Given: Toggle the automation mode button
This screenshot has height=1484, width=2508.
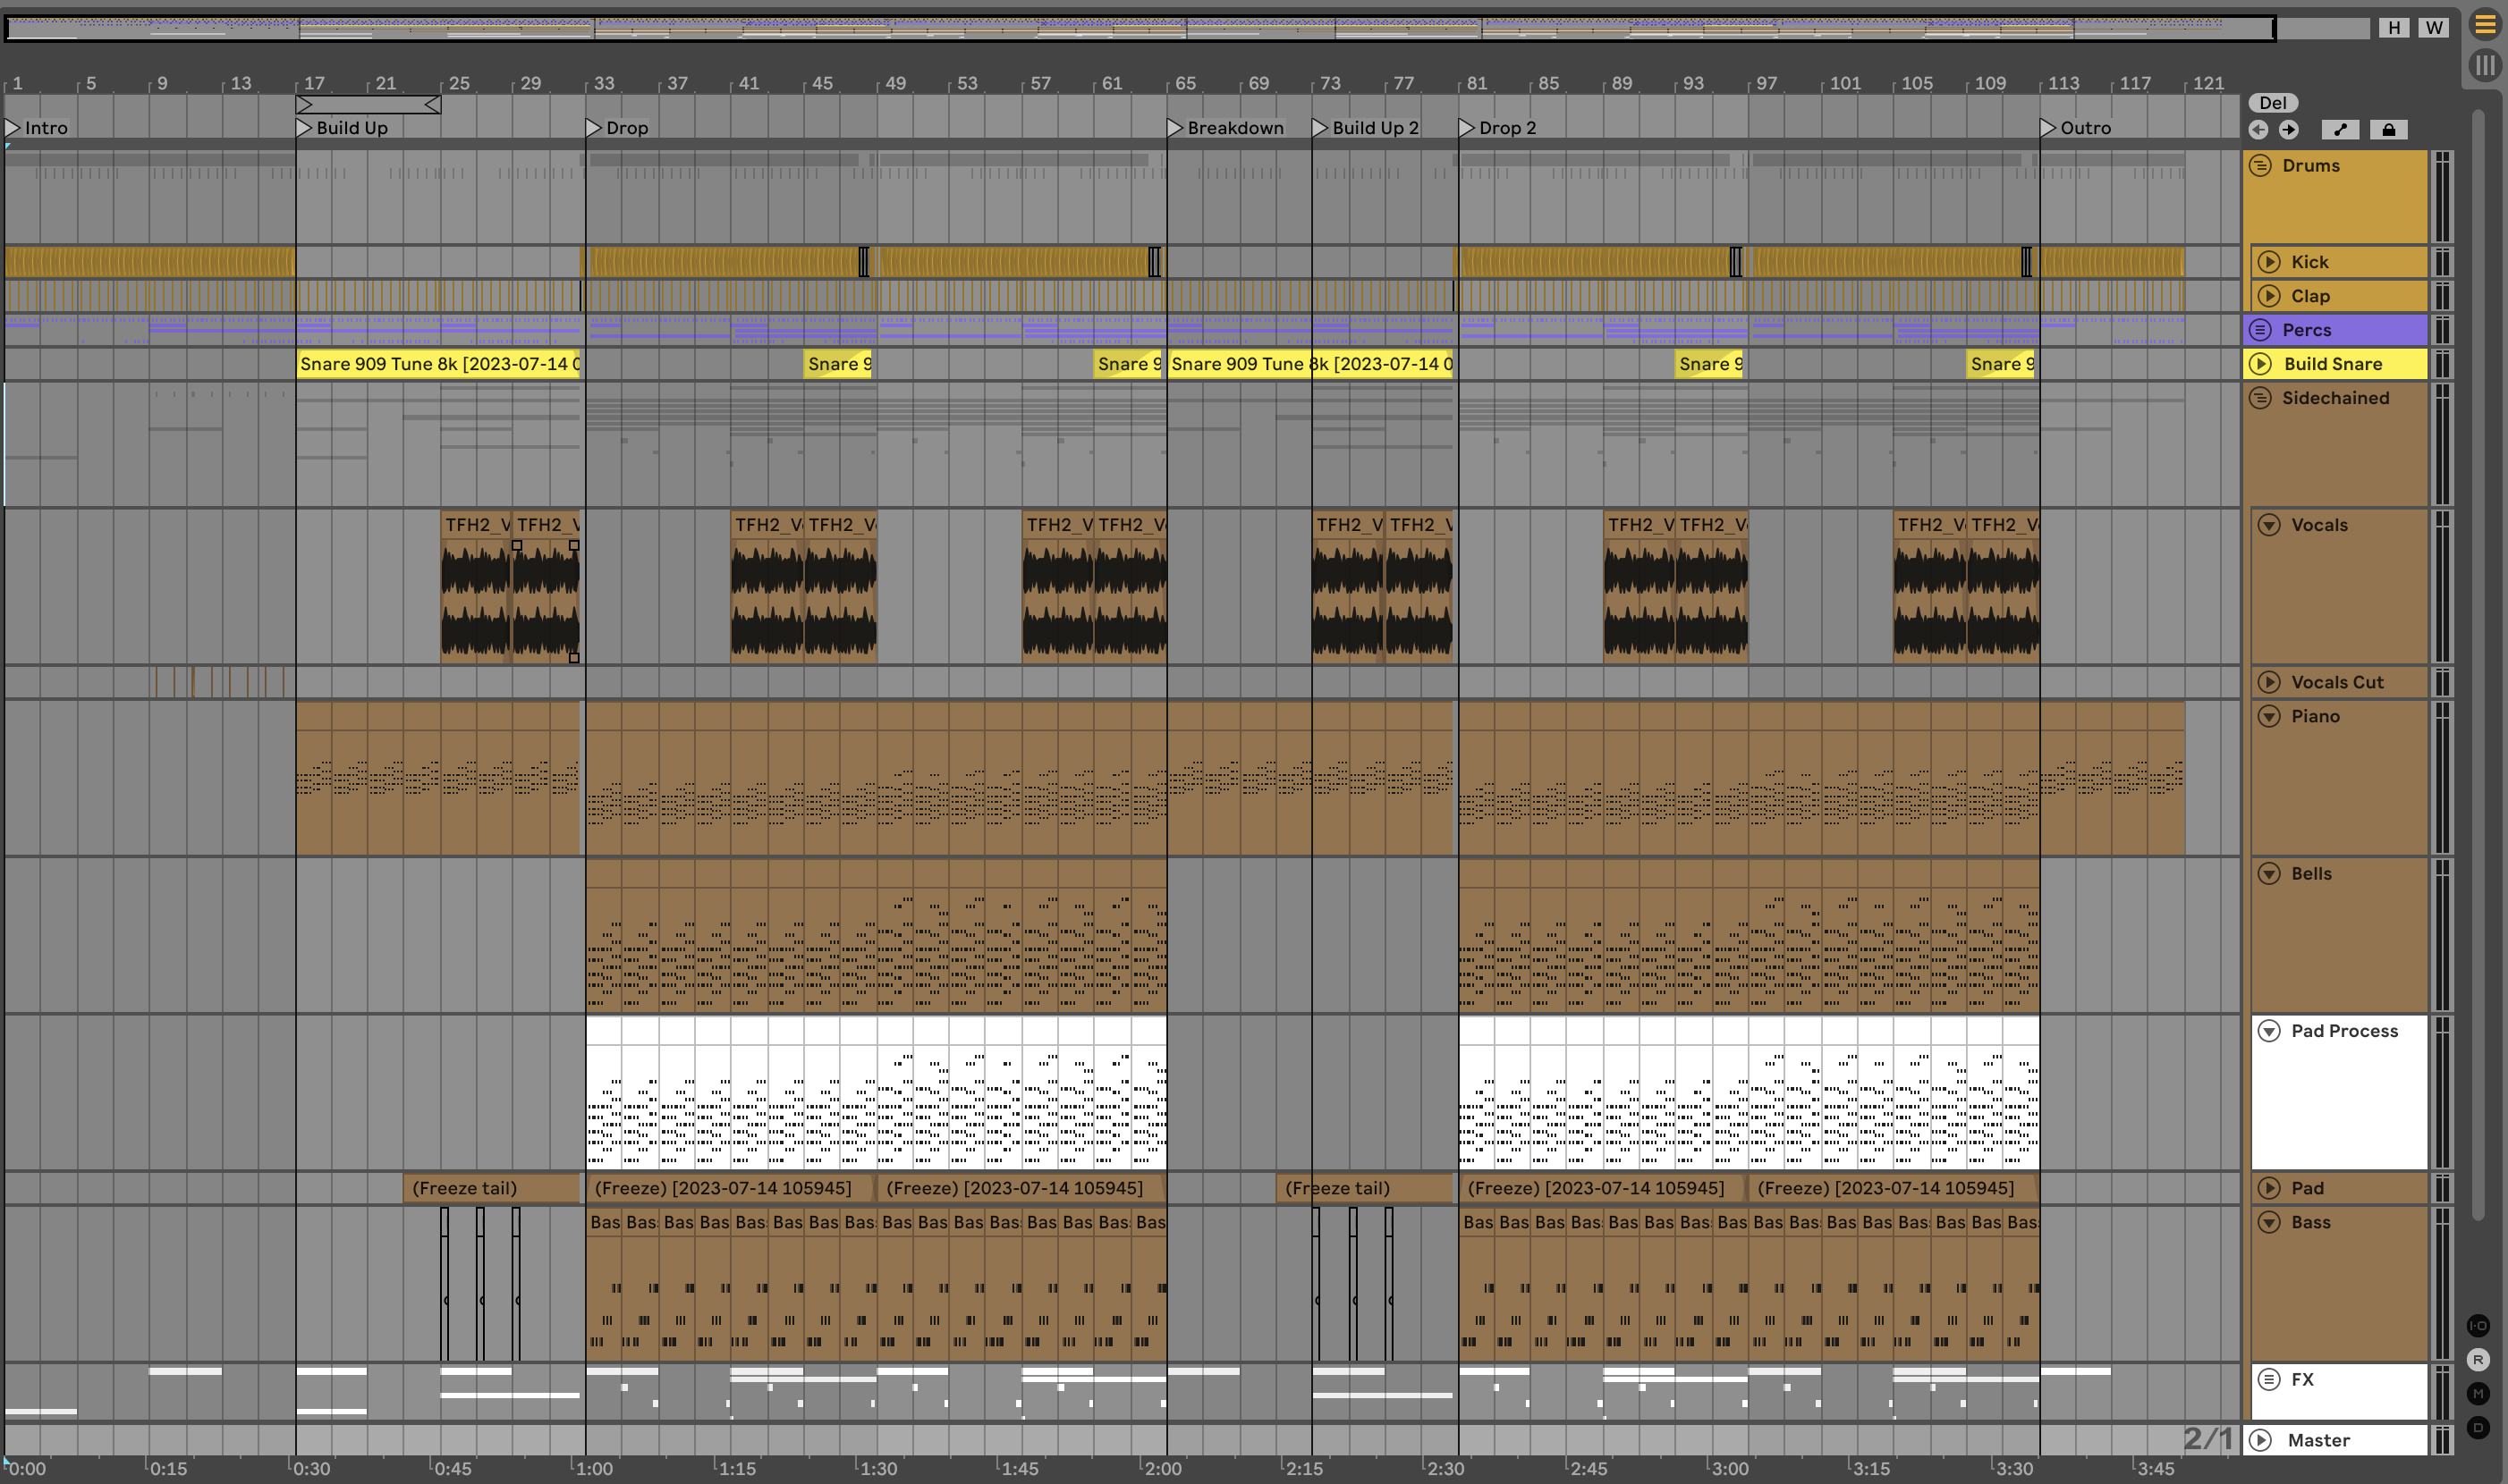Looking at the screenshot, I should coord(2340,130).
